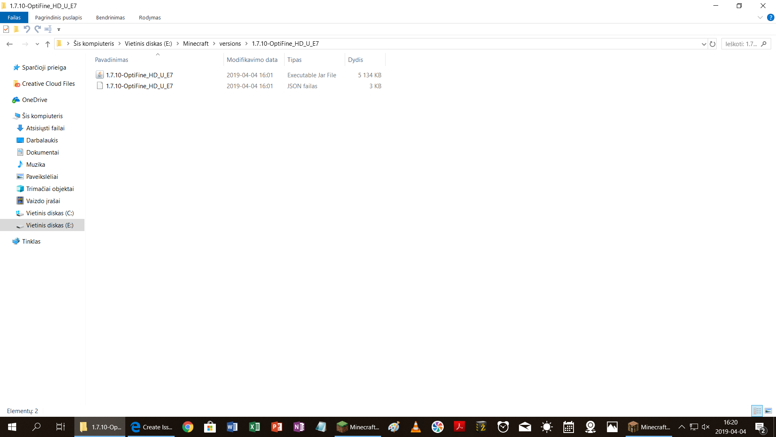
Task: Click the Properties checkmark icon in quick access toolbar
Action: 6,29
